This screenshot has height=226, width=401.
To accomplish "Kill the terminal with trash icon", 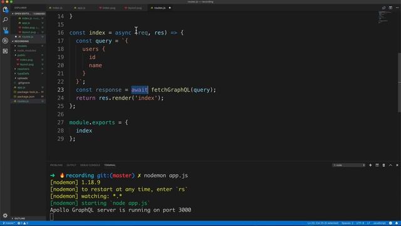I will 383,165.
